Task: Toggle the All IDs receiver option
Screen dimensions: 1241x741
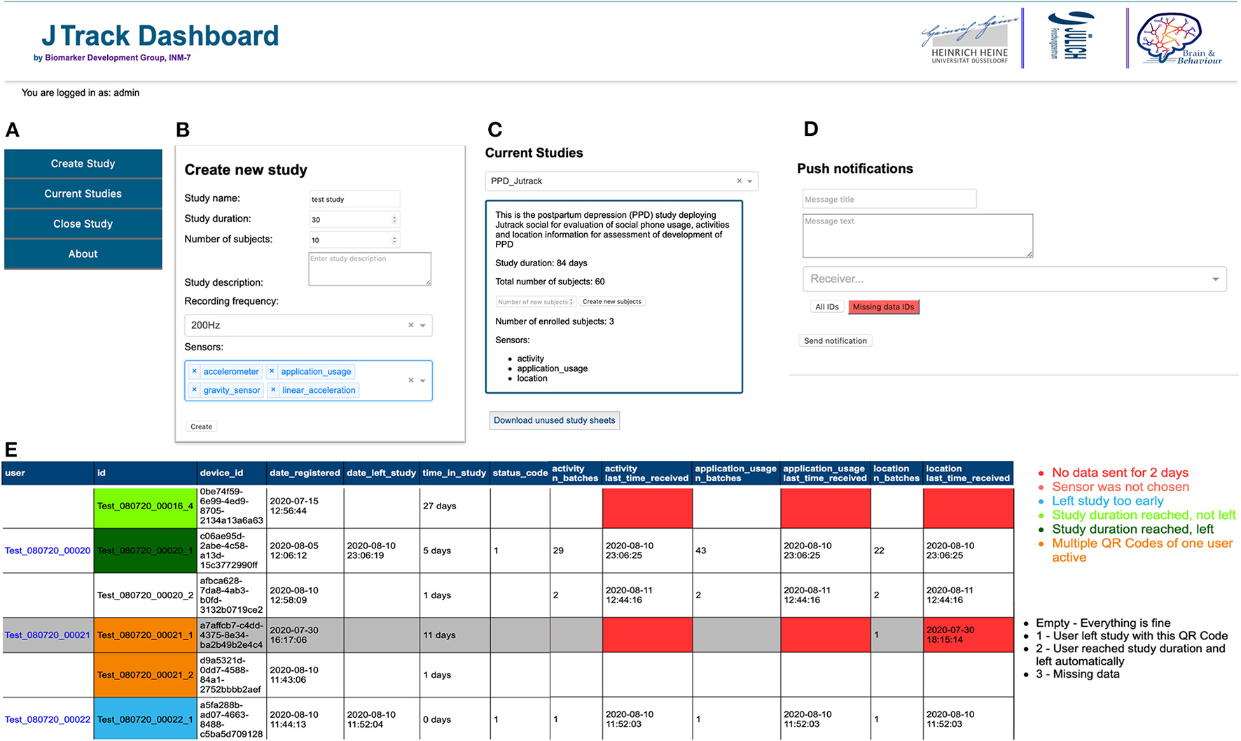Action: 826,307
